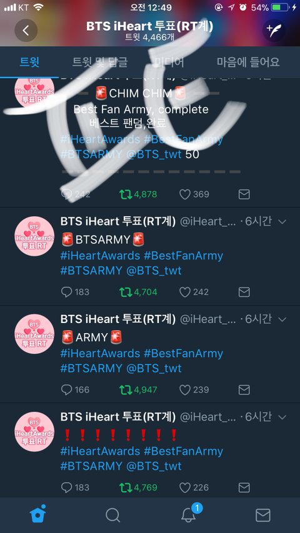
Task: Open the Home tab in the bottom bar
Action: (37, 514)
